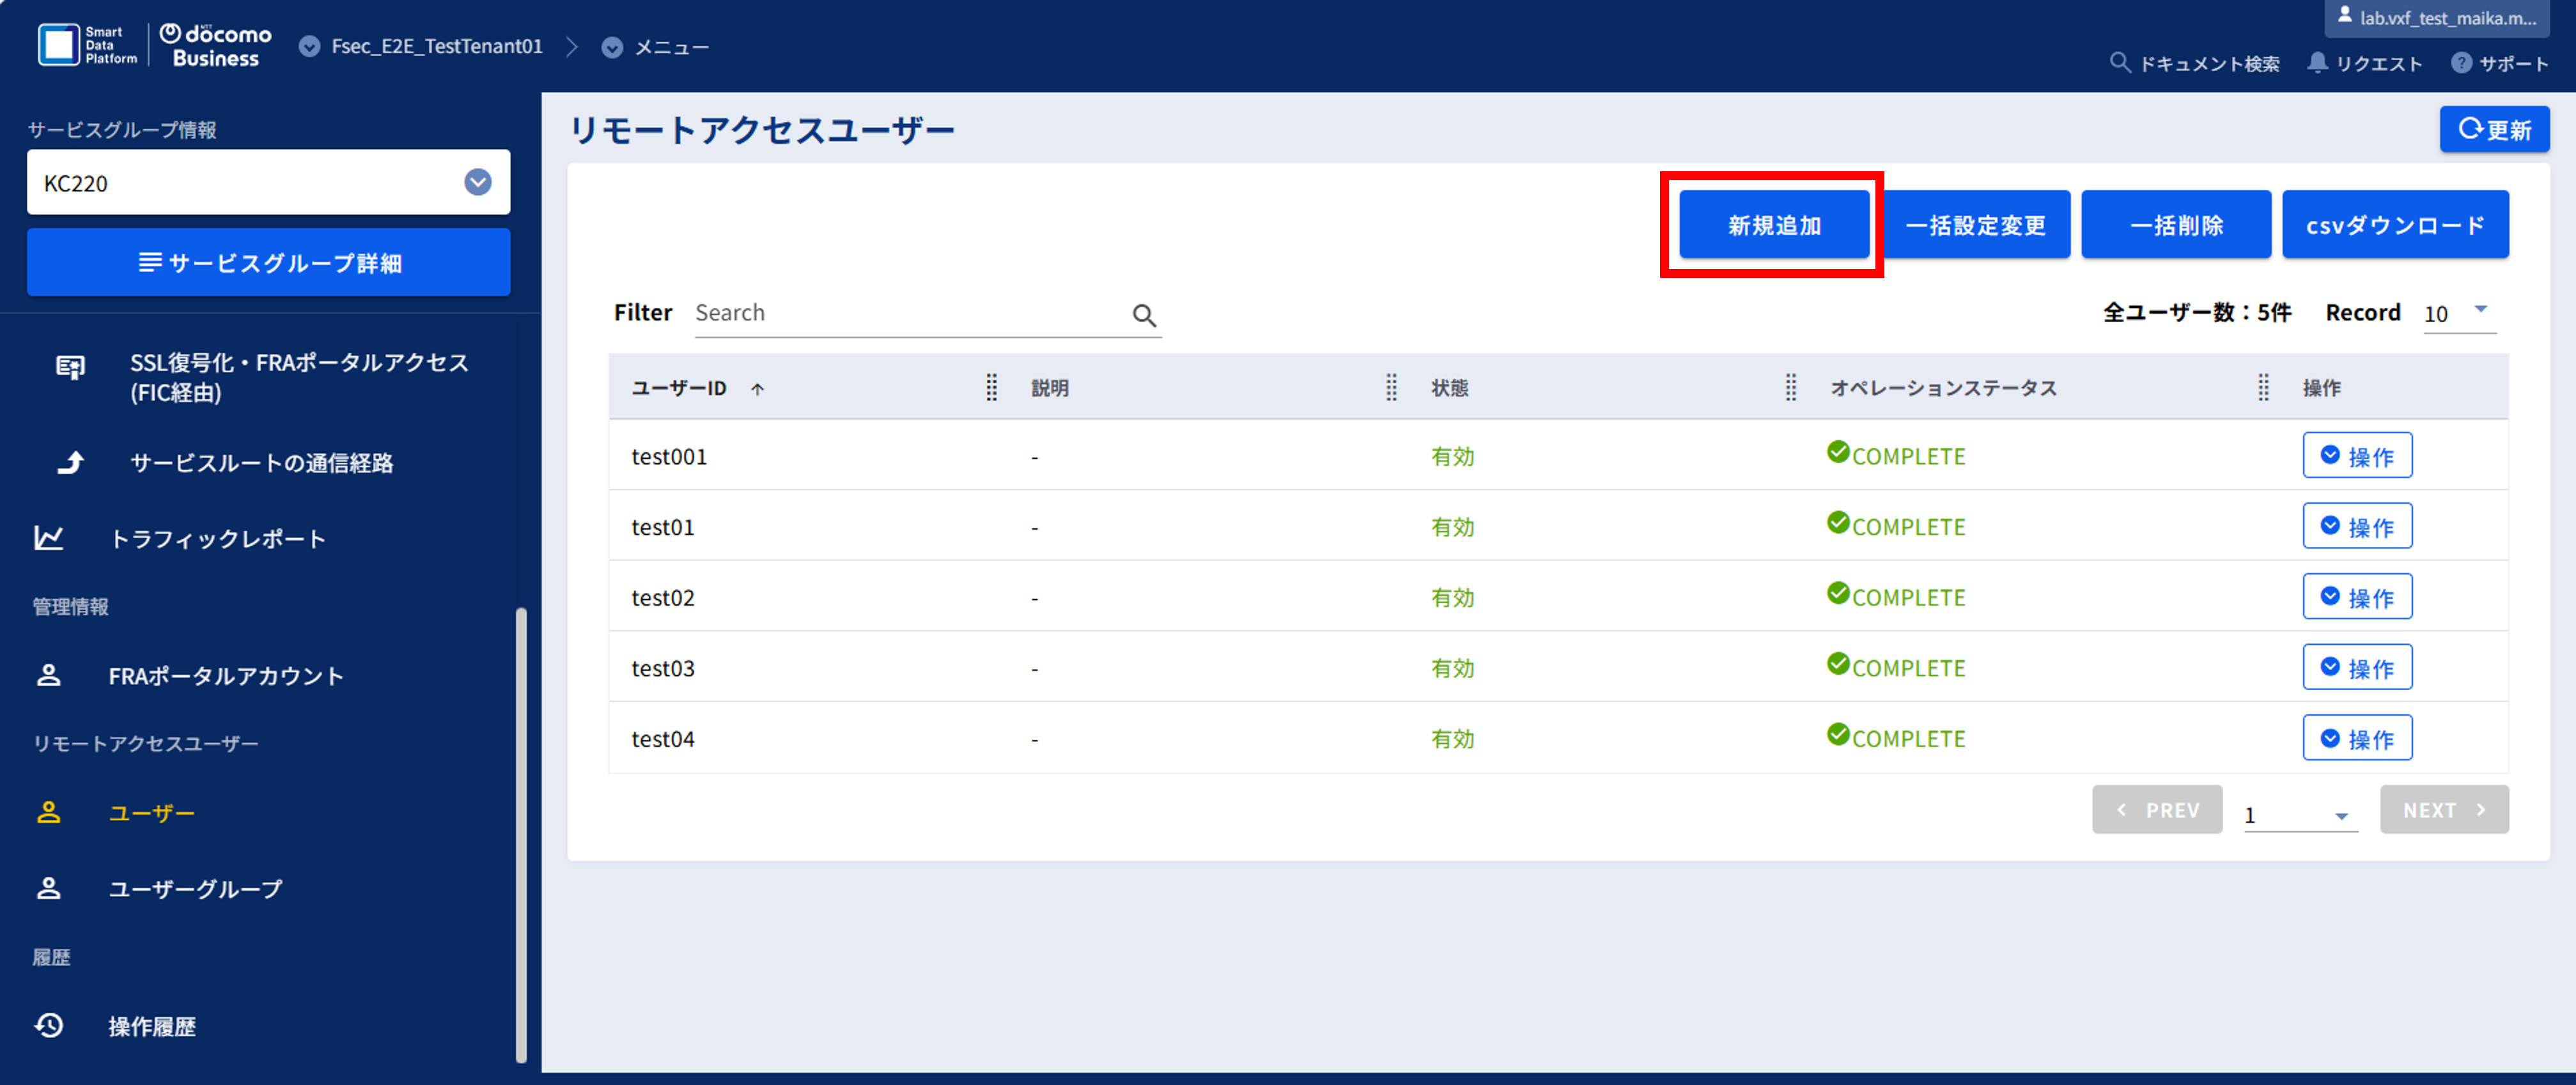Select the service route arrow icon

tap(70, 462)
